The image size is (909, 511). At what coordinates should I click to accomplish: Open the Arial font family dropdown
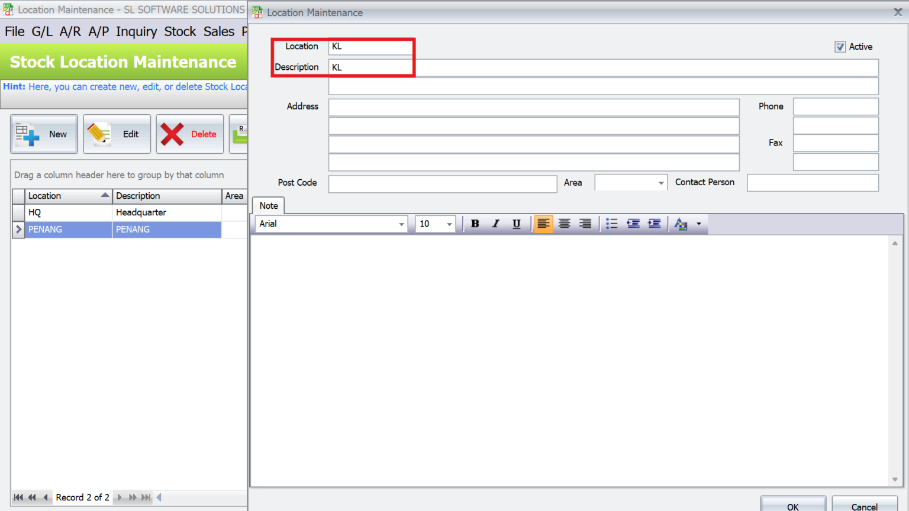click(401, 224)
